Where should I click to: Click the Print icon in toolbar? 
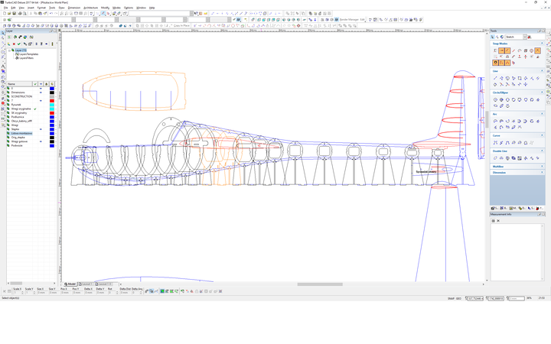(x=20, y=13)
